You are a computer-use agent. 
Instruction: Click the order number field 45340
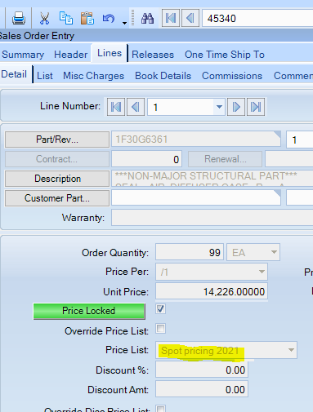coord(257,18)
